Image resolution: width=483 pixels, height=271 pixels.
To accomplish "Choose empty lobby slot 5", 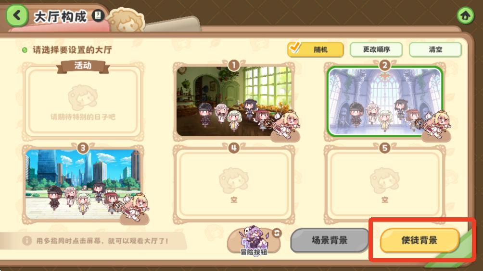I will click(385, 184).
